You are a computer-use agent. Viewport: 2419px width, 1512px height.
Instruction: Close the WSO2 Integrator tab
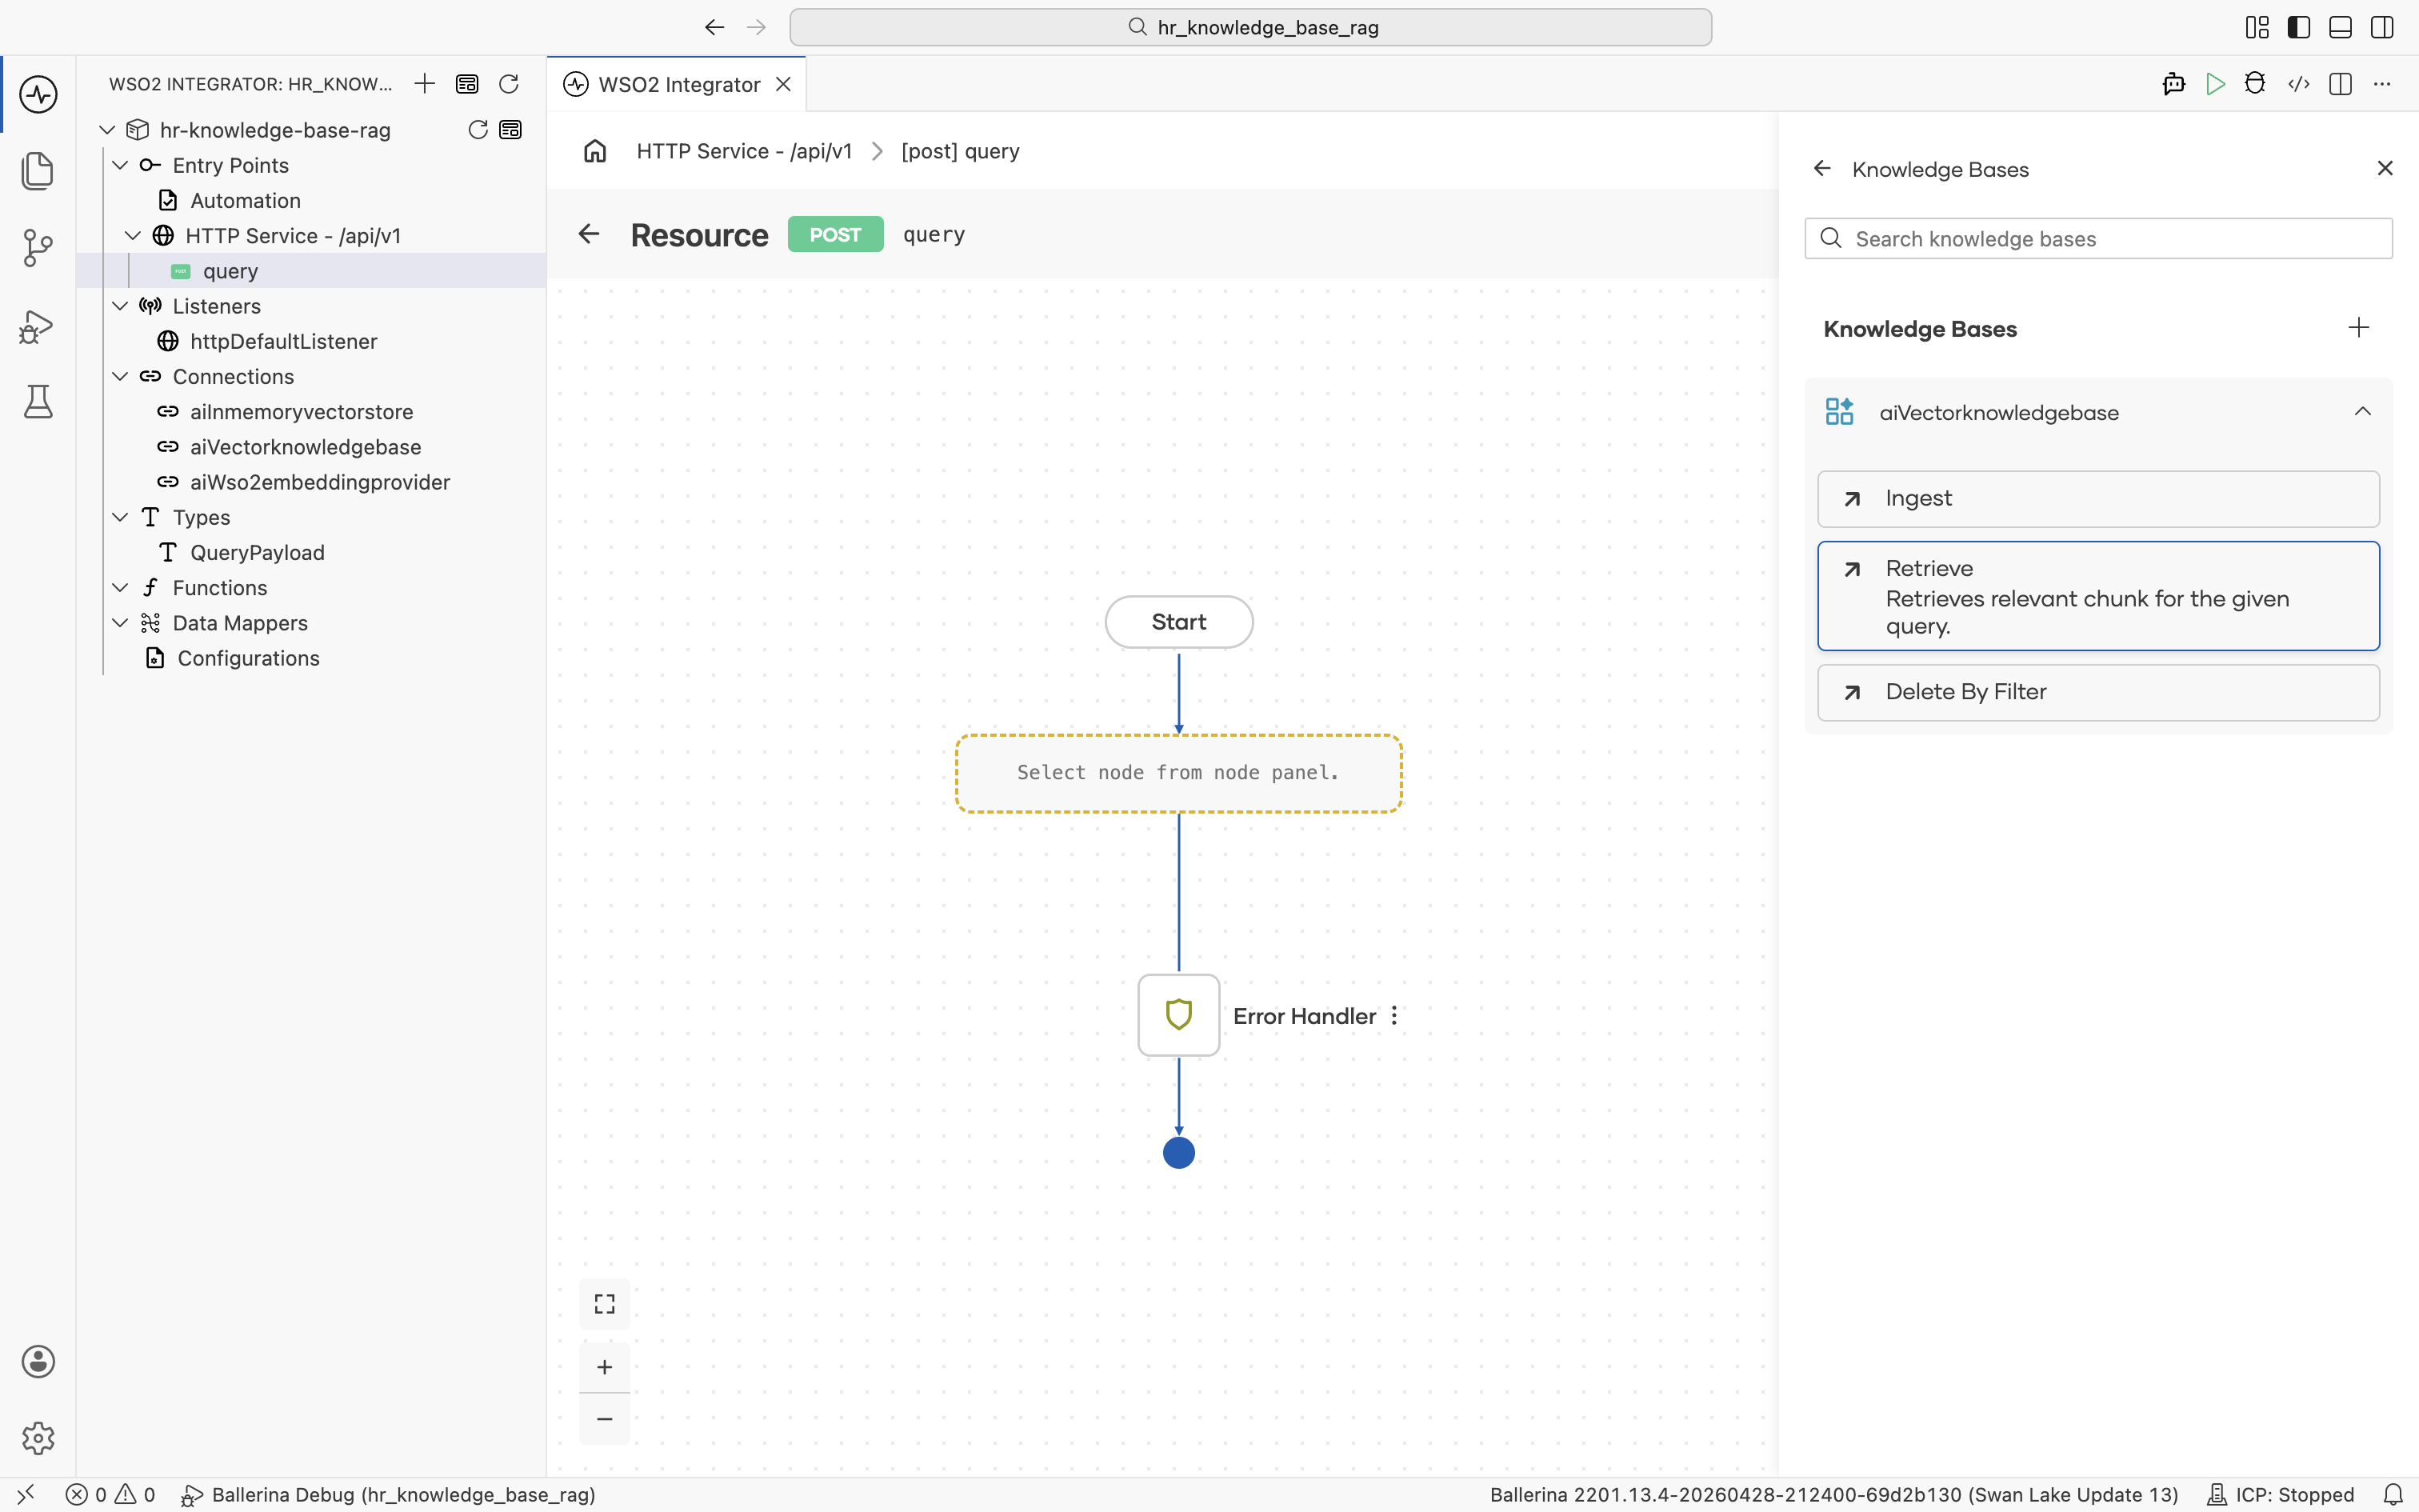784,84
